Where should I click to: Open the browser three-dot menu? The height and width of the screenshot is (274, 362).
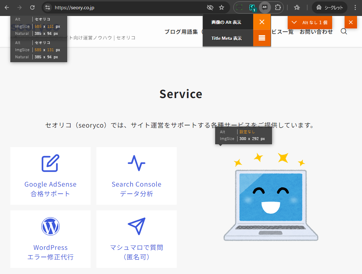355,7
